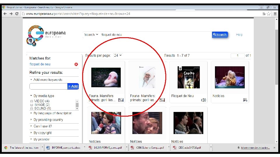Click the add keywords text field
The height and width of the screenshot is (157, 280).
coord(48,86)
